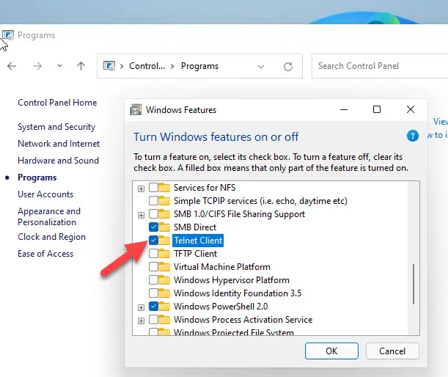This screenshot has width=448, height=377.
Task: Open Ease of Access category
Action: [x=45, y=254]
